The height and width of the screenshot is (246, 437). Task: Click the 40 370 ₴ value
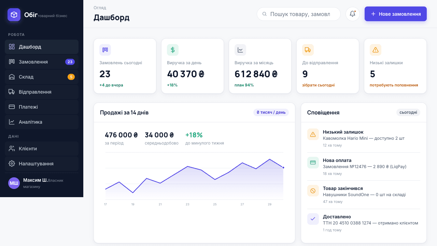coord(186,74)
